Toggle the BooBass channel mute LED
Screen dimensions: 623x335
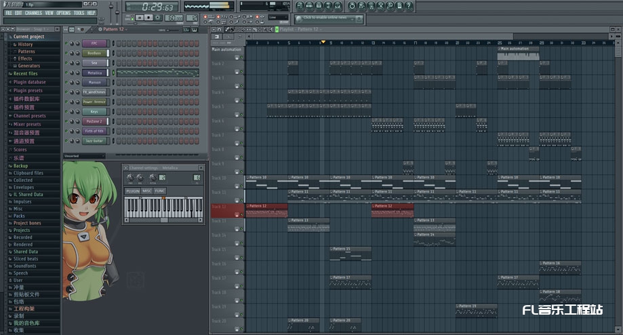66,54
